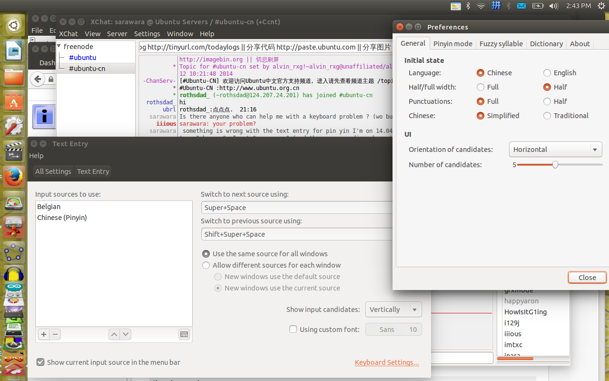Open XChat's Window menu
Screen dimensions: 609x381
180,34
